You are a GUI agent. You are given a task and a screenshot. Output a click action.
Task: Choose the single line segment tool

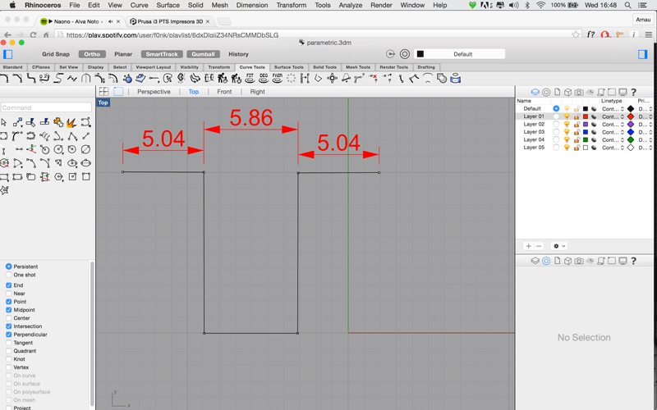pyautogui.click(x=85, y=135)
